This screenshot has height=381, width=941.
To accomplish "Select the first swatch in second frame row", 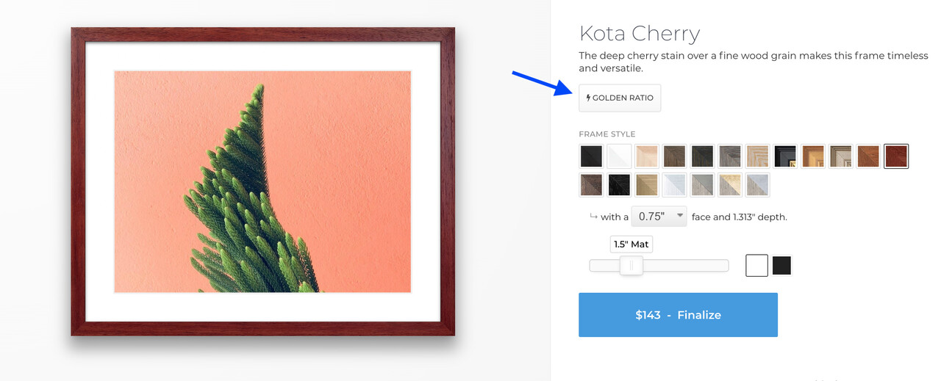I will 591,185.
